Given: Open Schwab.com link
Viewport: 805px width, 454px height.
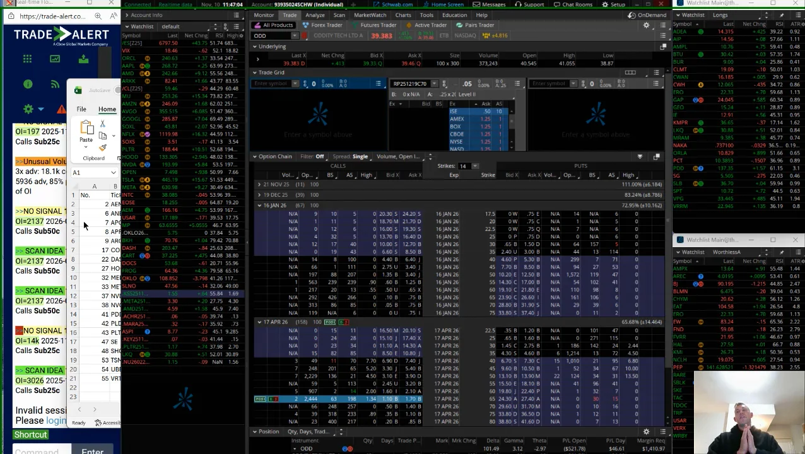Looking at the screenshot, I should click(x=393, y=4).
